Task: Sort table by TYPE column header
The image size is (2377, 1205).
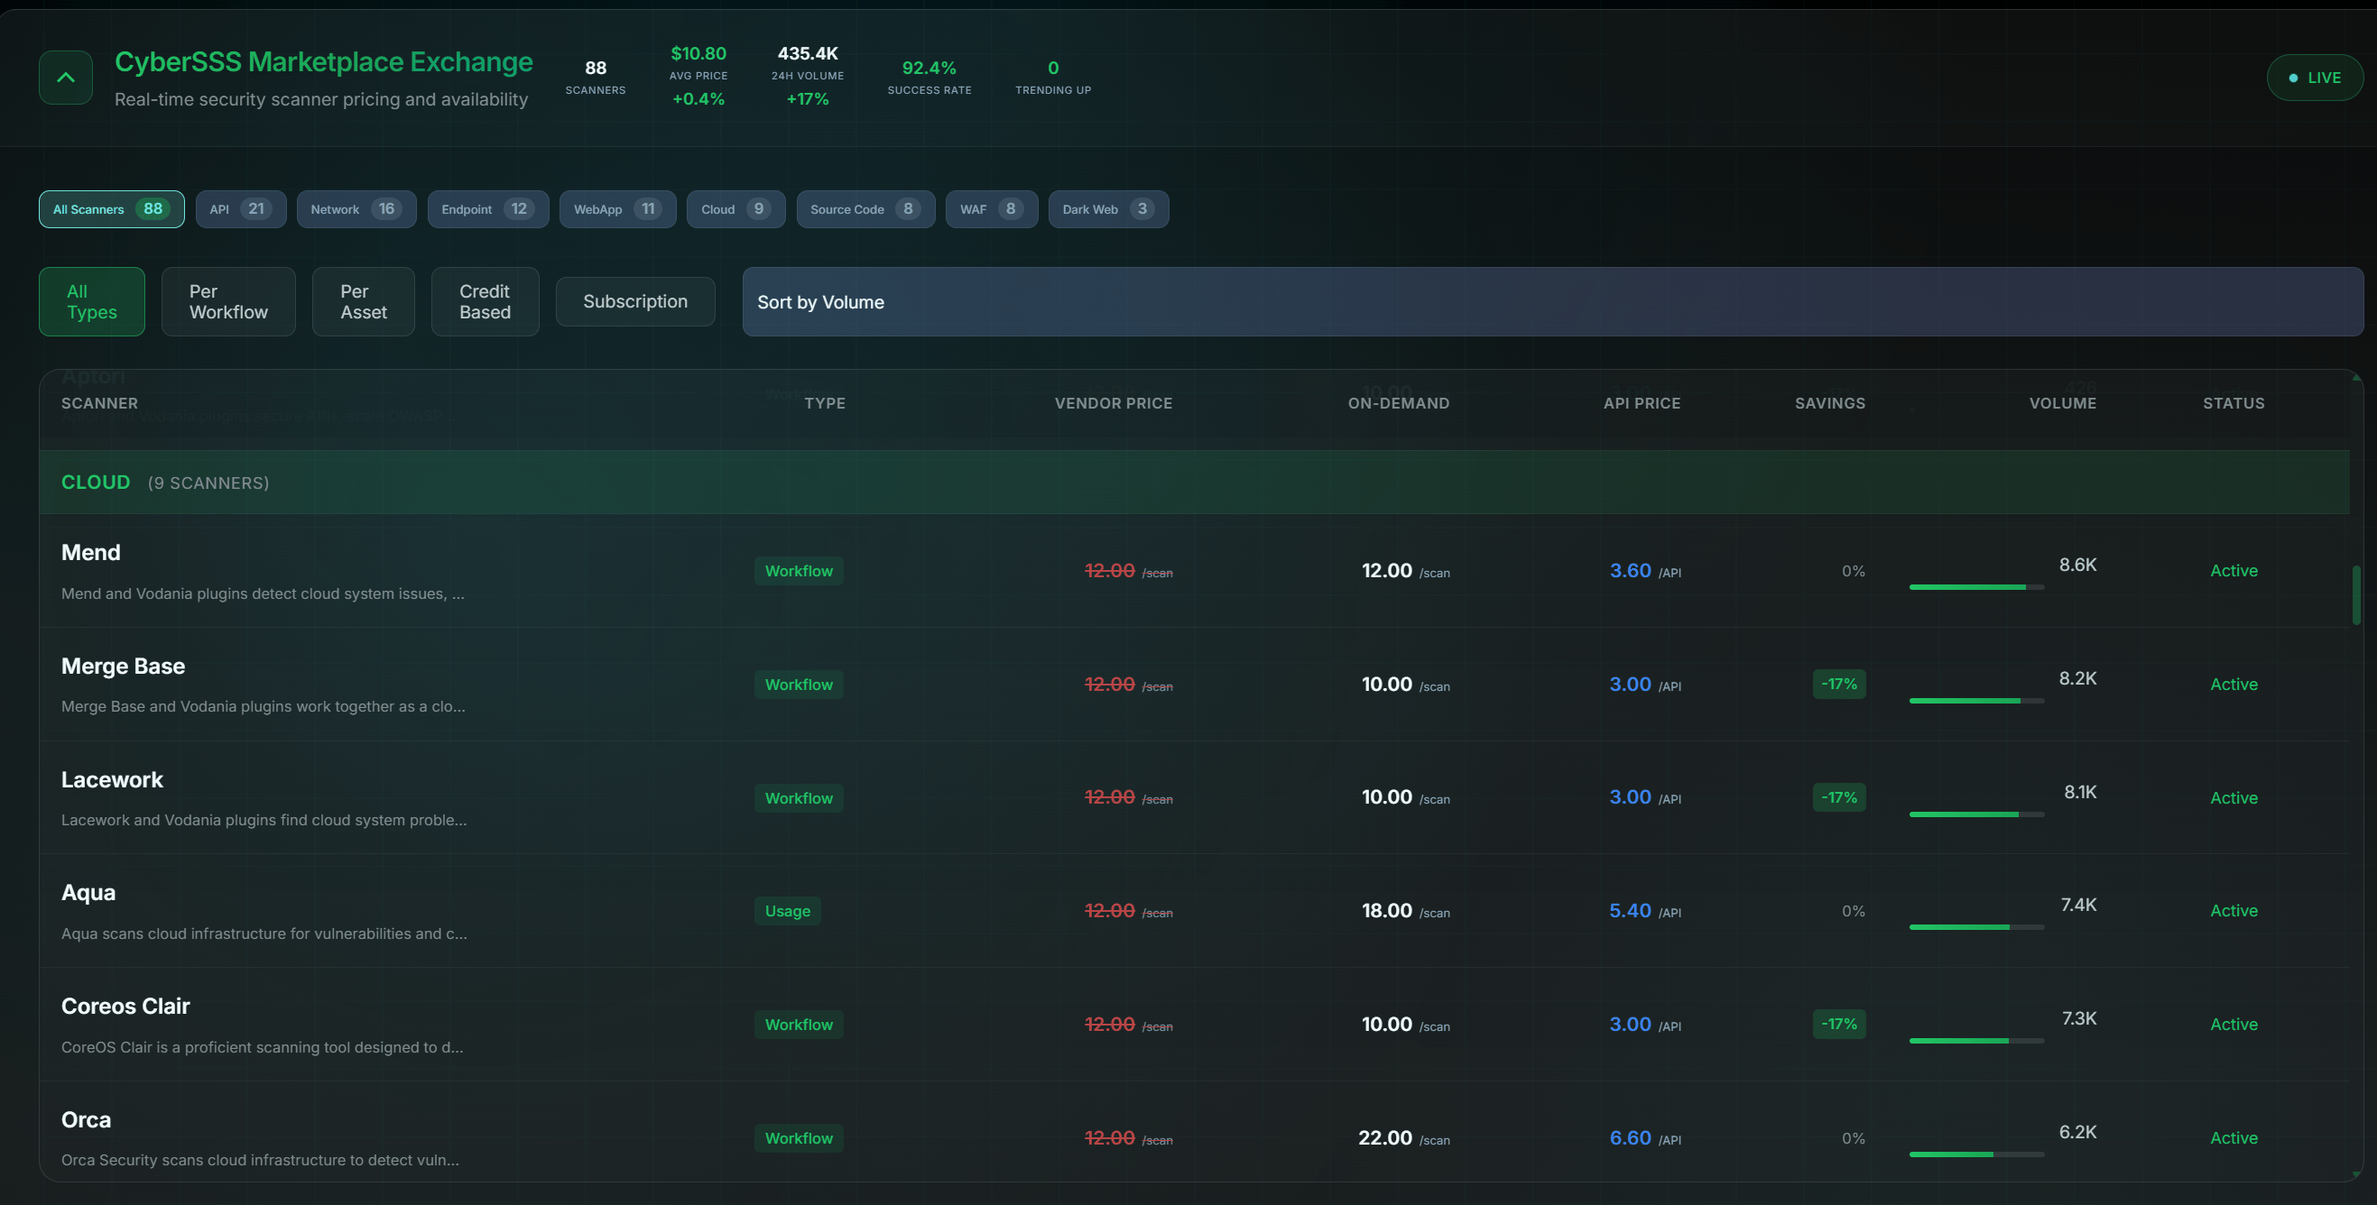Action: (x=824, y=404)
